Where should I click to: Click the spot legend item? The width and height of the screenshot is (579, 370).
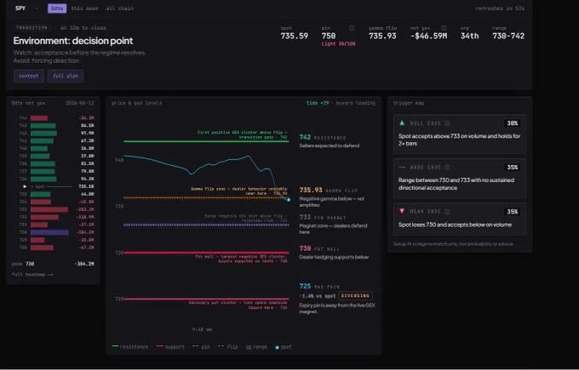(284, 347)
